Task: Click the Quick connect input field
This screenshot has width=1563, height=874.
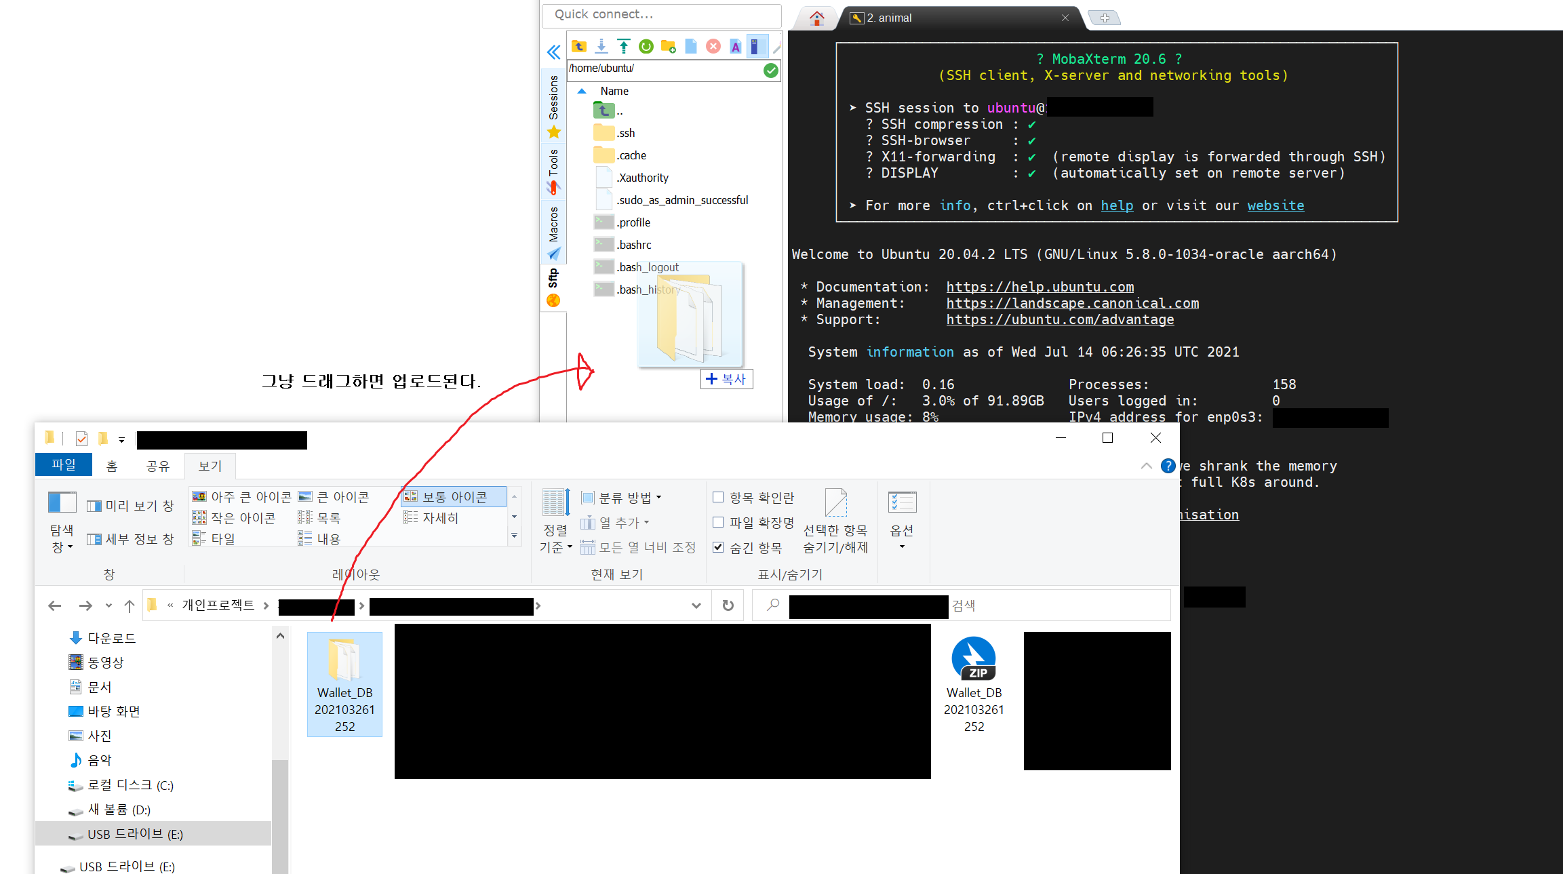Action: point(661,14)
